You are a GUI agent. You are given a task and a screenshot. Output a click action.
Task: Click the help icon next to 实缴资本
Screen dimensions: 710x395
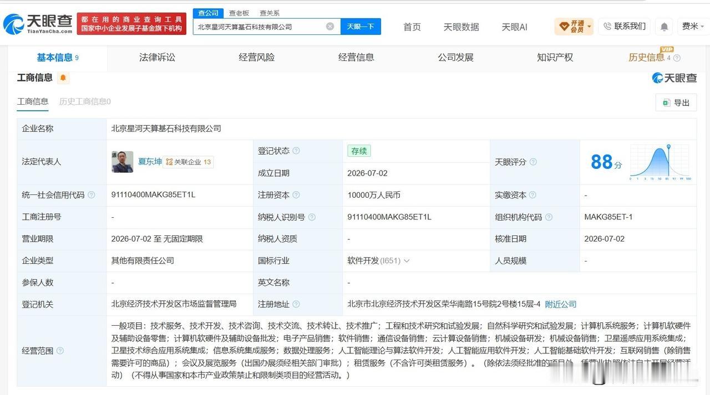coord(532,195)
